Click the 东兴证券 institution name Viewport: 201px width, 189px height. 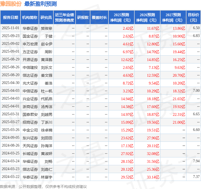coord(30,138)
